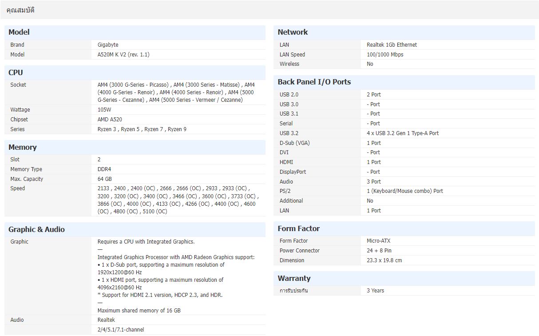The height and width of the screenshot is (336, 539).
Task: Select the Back Panel I/O Ports heading
Action: [314, 82]
